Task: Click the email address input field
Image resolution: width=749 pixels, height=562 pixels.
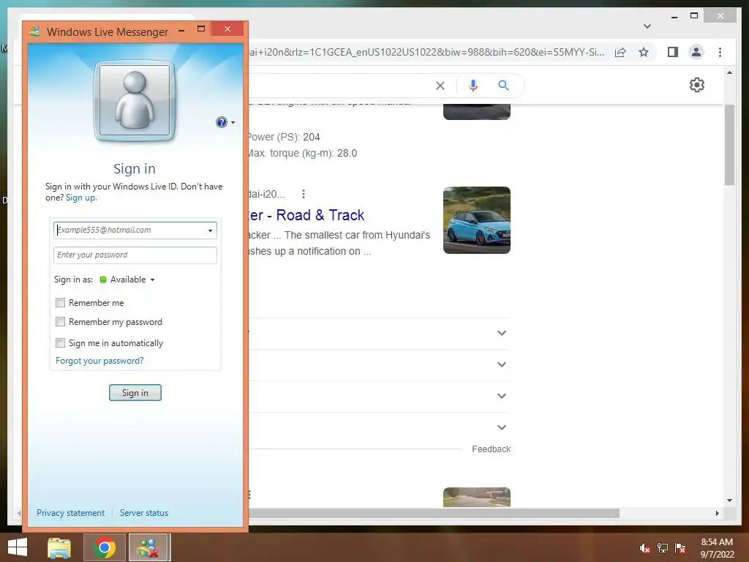Action: pos(135,231)
